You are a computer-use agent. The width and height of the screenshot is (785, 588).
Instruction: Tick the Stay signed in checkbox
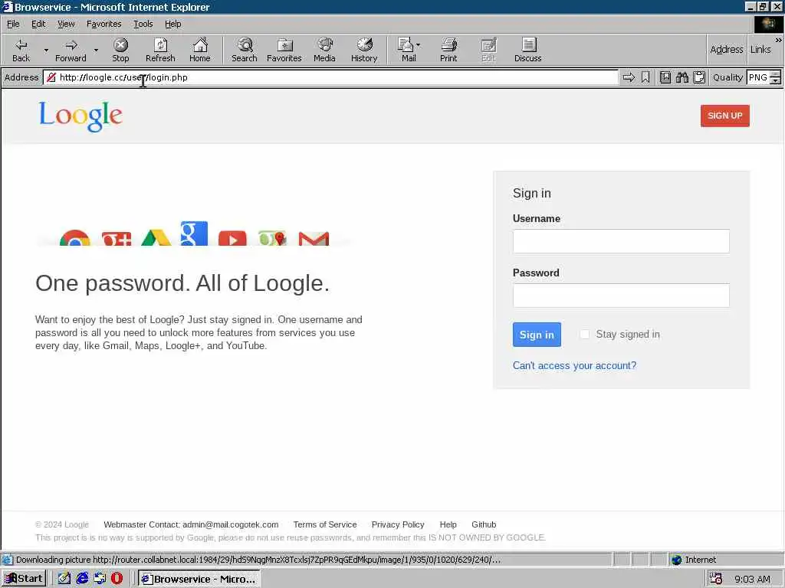tap(584, 334)
